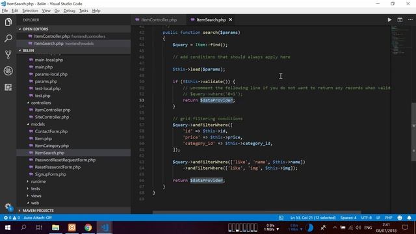Viewport: 416px width, 234px height.
Task: Show hidden system tray icons
Action: 335,227
